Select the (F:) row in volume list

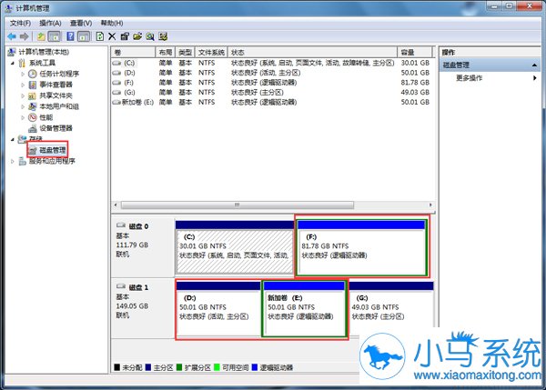click(x=272, y=83)
